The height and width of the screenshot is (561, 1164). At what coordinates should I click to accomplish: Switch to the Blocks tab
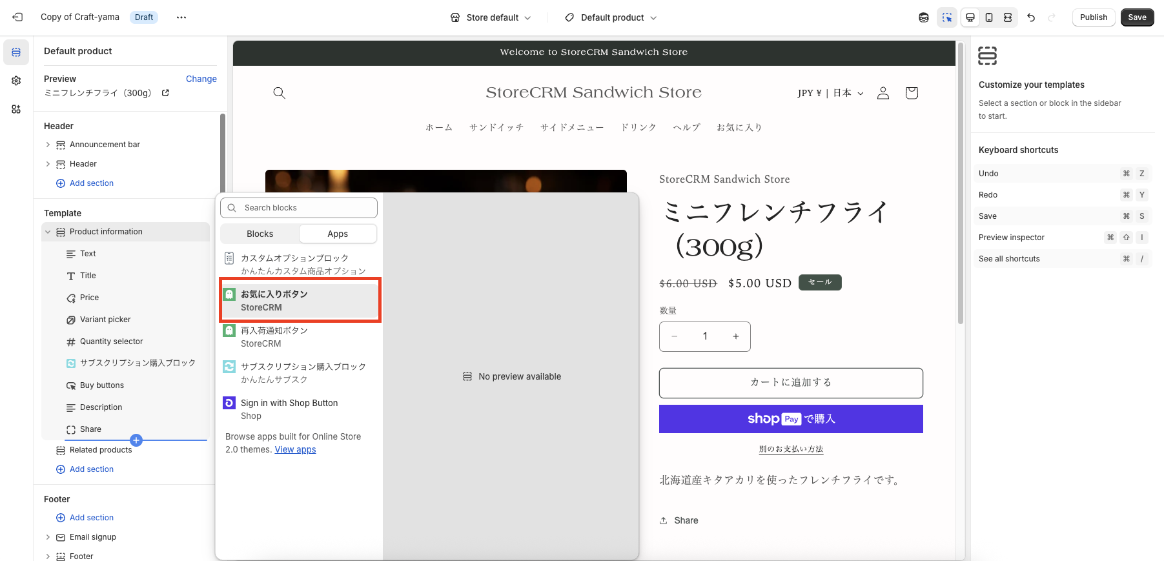[260, 234]
